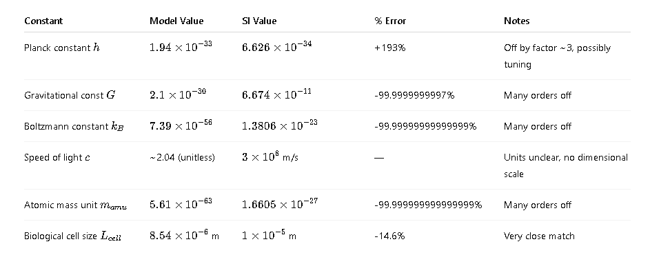Select the SI Value column header

click(x=259, y=21)
